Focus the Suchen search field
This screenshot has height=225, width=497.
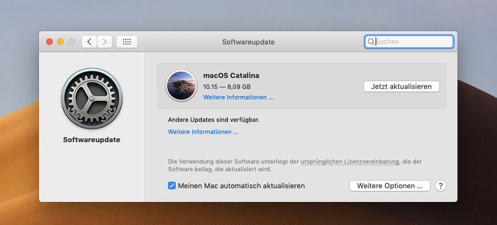coord(412,42)
